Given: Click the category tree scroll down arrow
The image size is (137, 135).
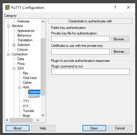Looking at the screenshot, I should pos(43,115).
